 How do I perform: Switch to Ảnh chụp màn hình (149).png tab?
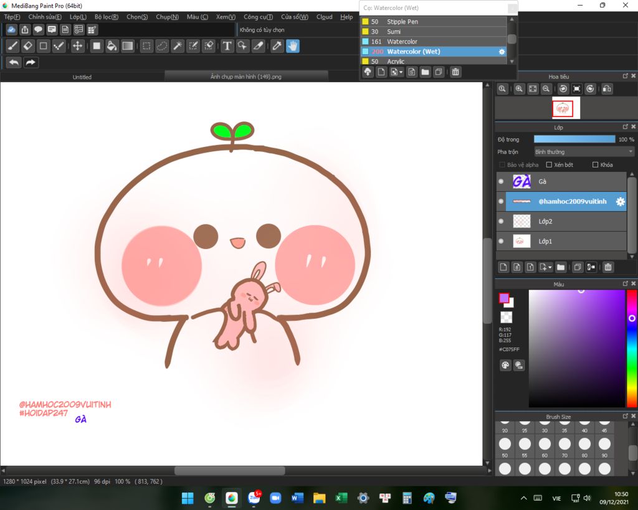245,77
